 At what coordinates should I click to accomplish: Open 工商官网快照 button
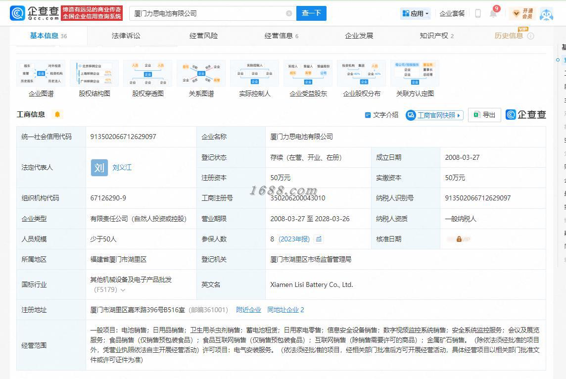pyautogui.click(x=434, y=115)
